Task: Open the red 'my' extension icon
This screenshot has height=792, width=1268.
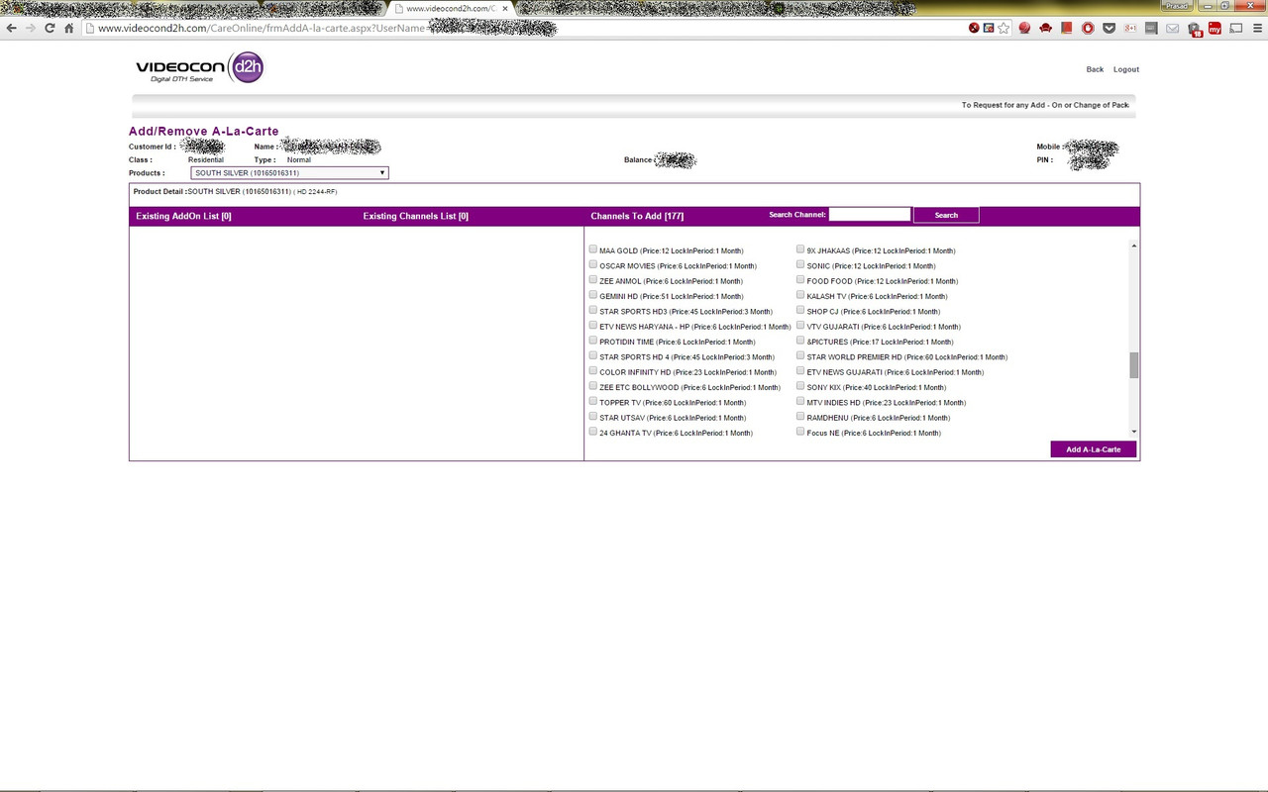Action: coord(1215,28)
